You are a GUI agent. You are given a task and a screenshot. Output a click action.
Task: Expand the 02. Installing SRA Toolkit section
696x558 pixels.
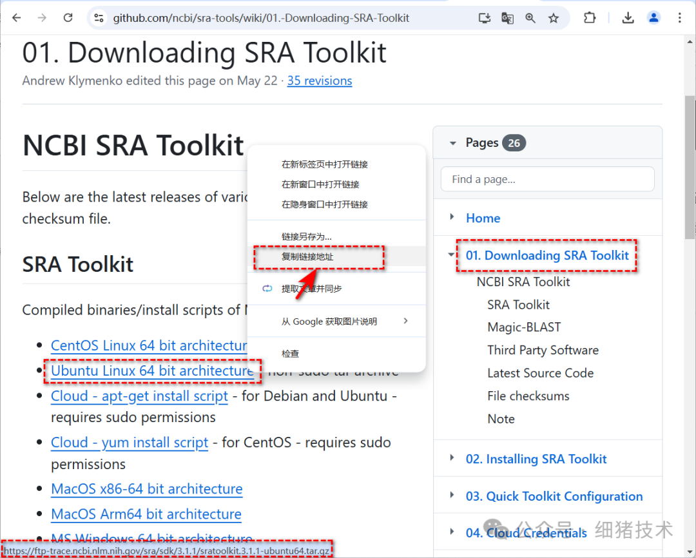pyautogui.click(x=452, y=458)
